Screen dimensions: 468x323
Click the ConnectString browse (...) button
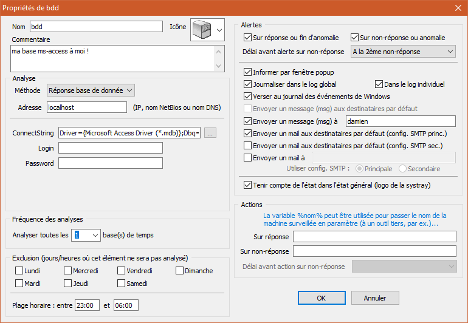click(210, 133)
